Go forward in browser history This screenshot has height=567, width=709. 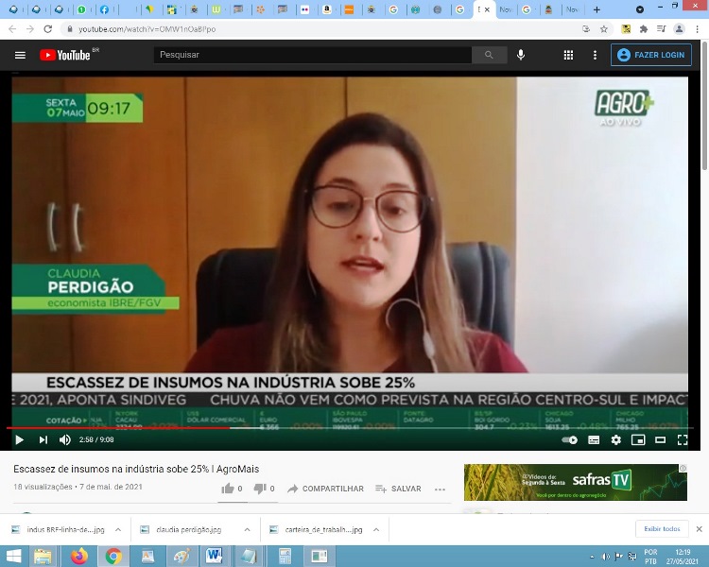pyautogui.click(x=30, y=29)
